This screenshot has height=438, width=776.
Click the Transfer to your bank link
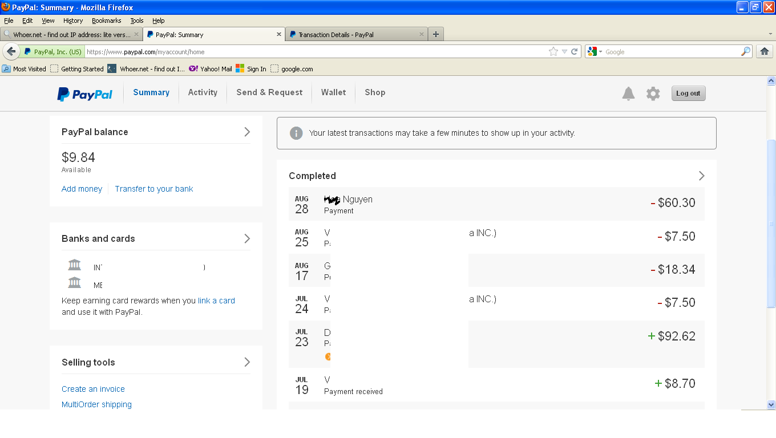pos(154,189)
